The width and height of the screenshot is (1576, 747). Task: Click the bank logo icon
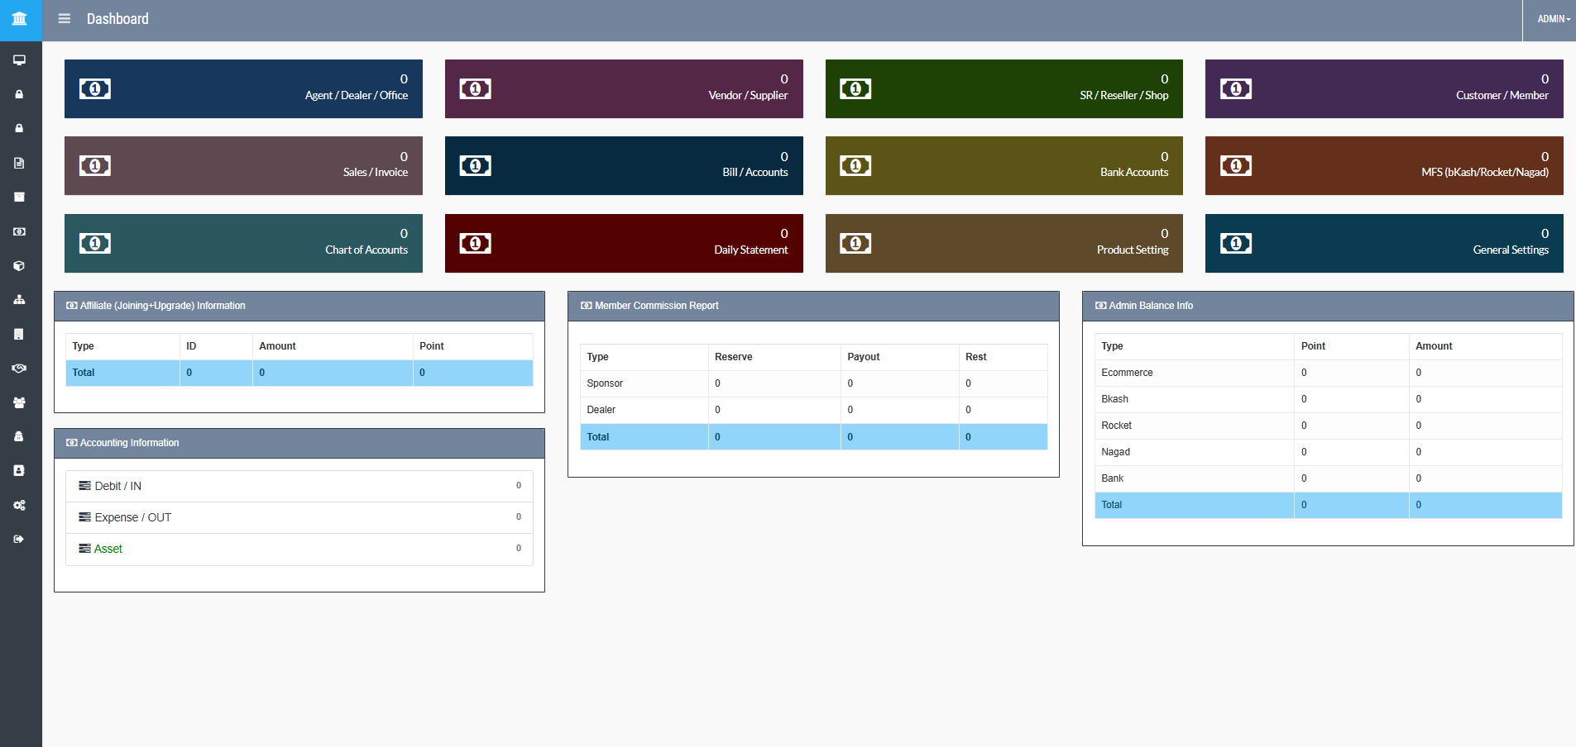20,19
